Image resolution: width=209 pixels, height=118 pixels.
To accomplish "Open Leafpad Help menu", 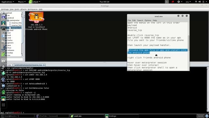I will click(x=154, y=20).
